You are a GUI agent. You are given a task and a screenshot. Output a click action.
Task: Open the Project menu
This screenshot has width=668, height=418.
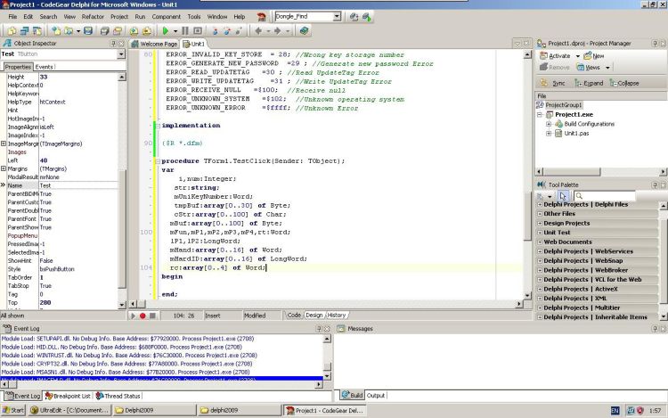coord(119,17)
